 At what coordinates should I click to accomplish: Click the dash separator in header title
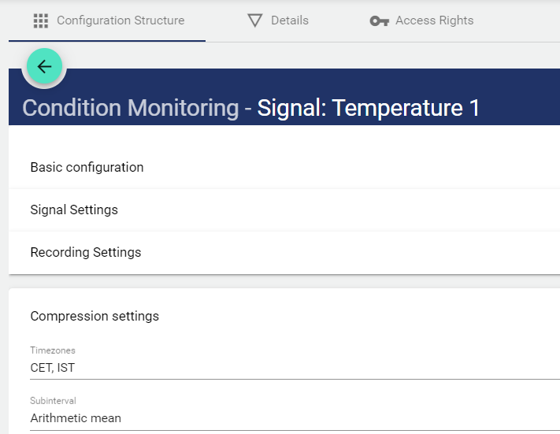(248, 108)
